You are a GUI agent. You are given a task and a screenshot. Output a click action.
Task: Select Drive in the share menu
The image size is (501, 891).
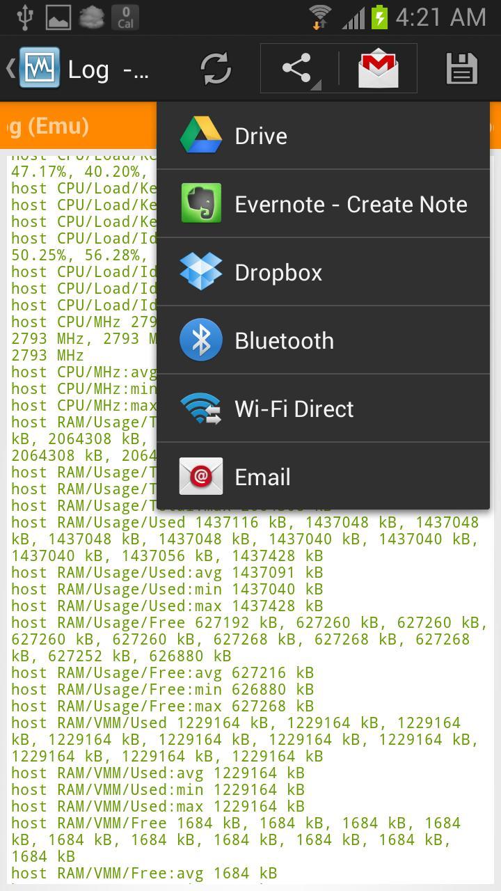pyautogui.click(x=323, y=136)
